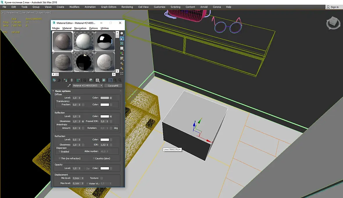Open the Material Editor Utilities menu
The width and height of the screenshot is (343, 198).
105,28
